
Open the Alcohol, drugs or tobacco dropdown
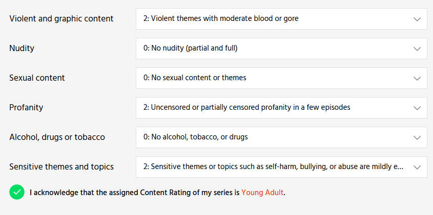[x=277, y=137]
